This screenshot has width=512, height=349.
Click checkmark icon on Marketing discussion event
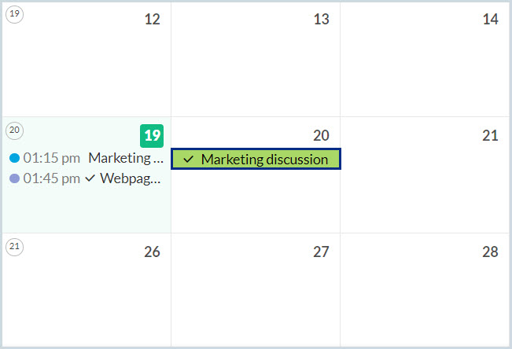188,160
